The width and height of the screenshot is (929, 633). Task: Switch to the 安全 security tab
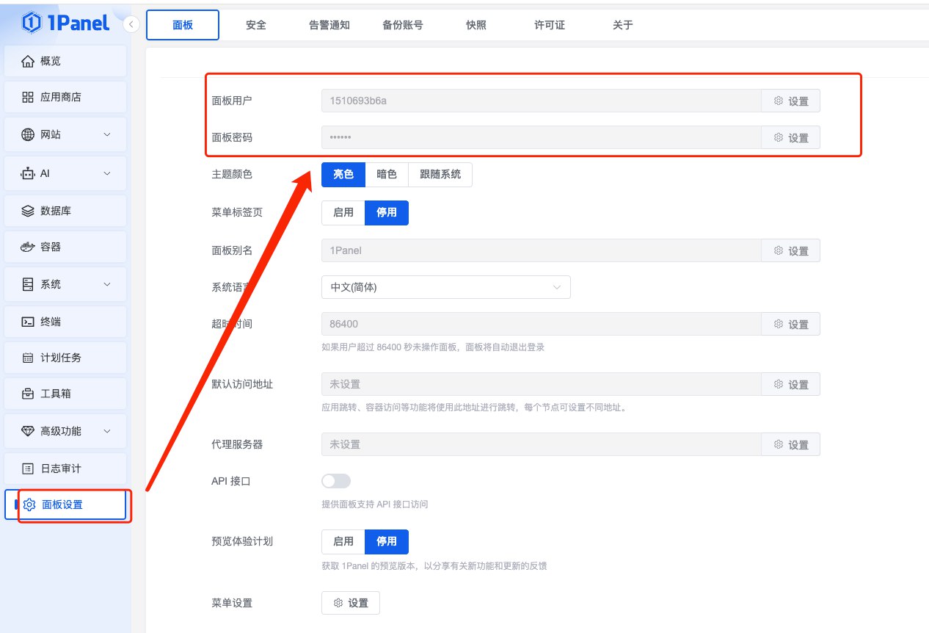[x=255, y=24]
